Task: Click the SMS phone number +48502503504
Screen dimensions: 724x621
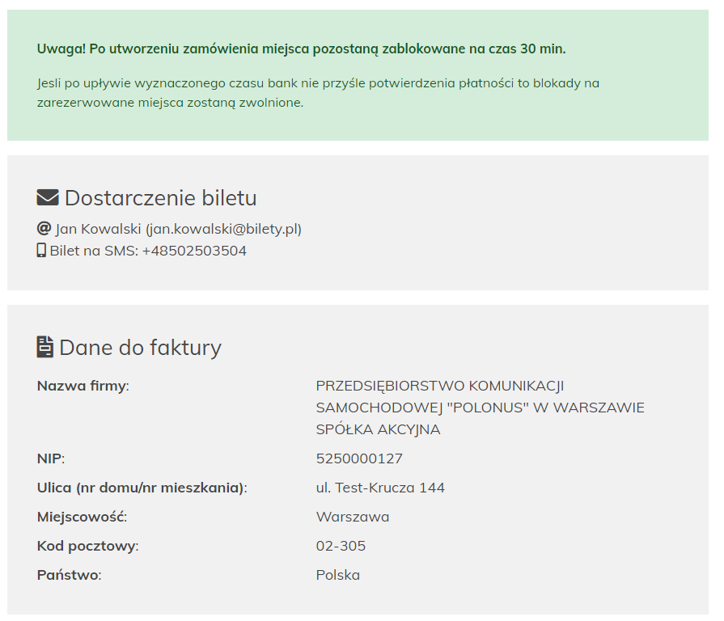Action: point(194,251)
